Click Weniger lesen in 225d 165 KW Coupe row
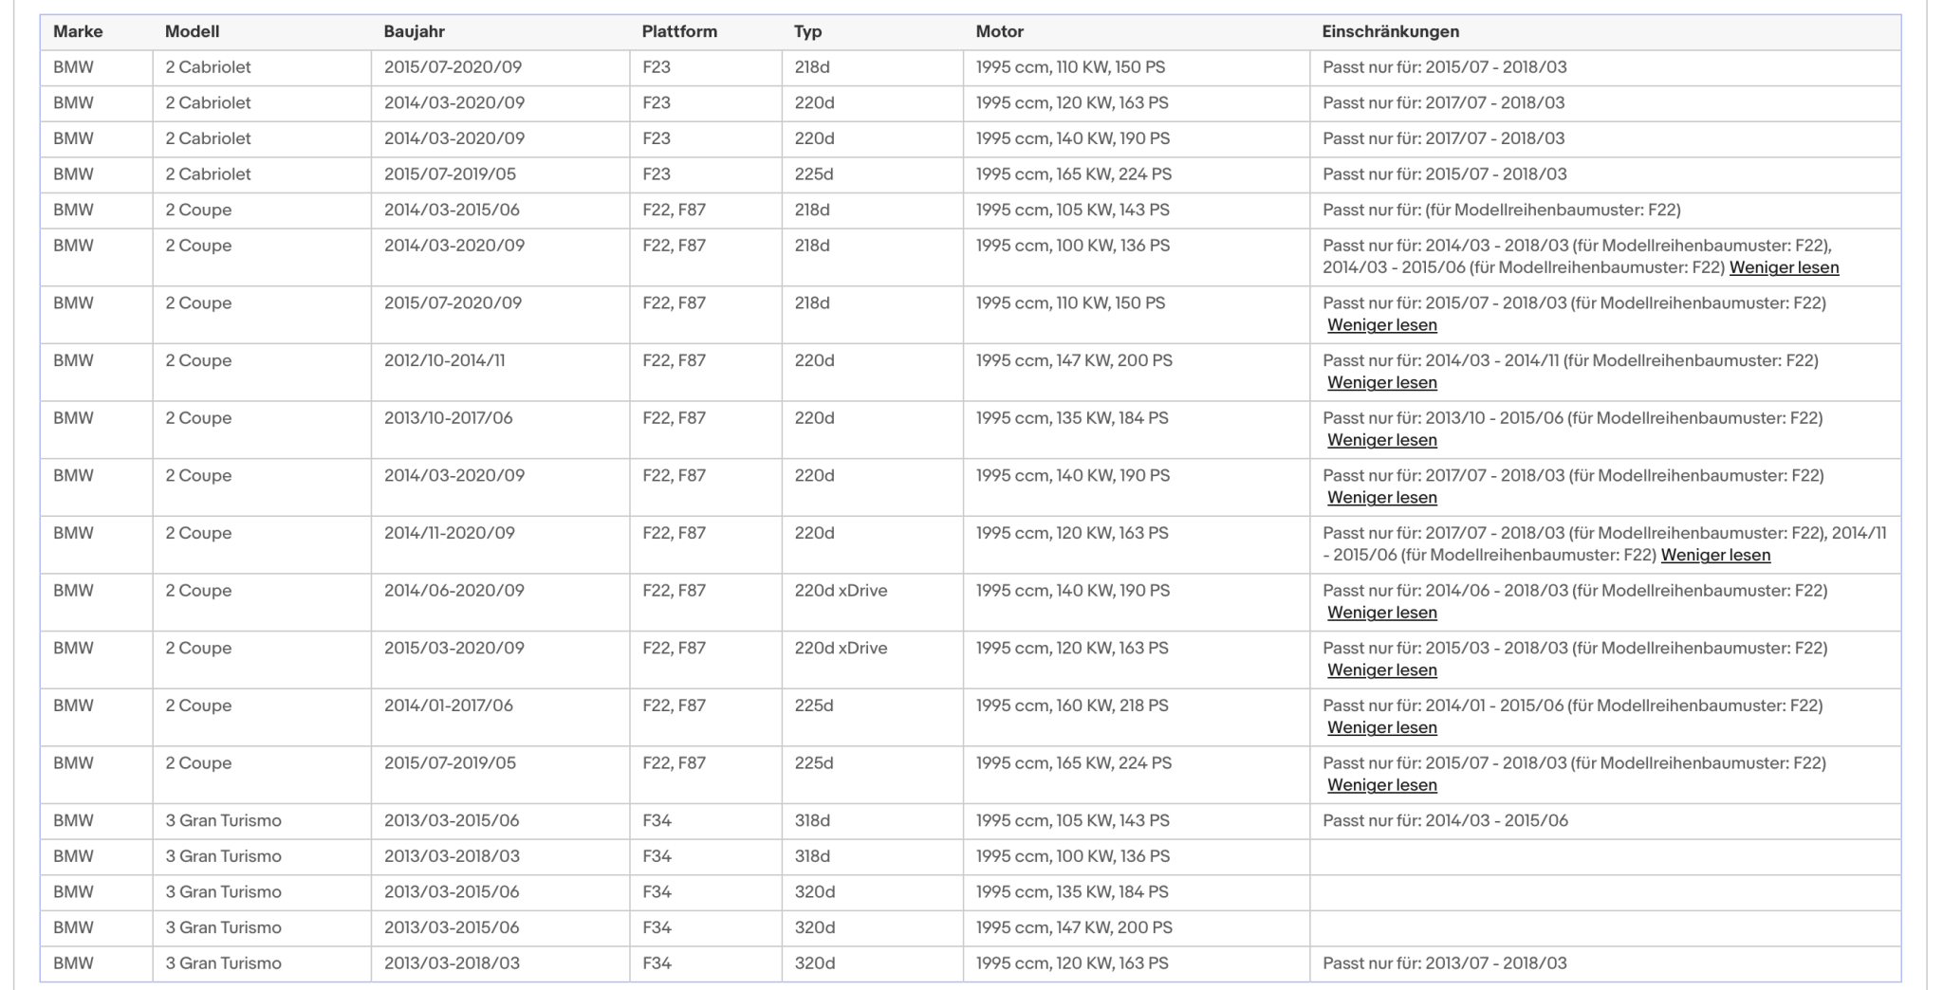1943x990 pixels. (1382, 785)
